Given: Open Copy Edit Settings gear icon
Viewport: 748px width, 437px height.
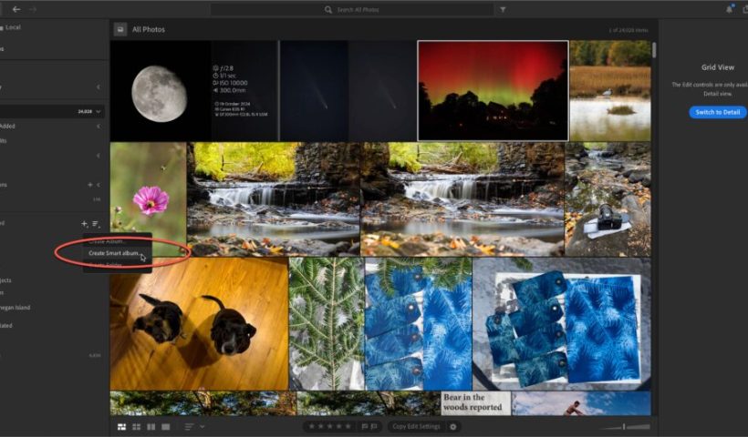Looking at the screenshot, I should (453, 426).
